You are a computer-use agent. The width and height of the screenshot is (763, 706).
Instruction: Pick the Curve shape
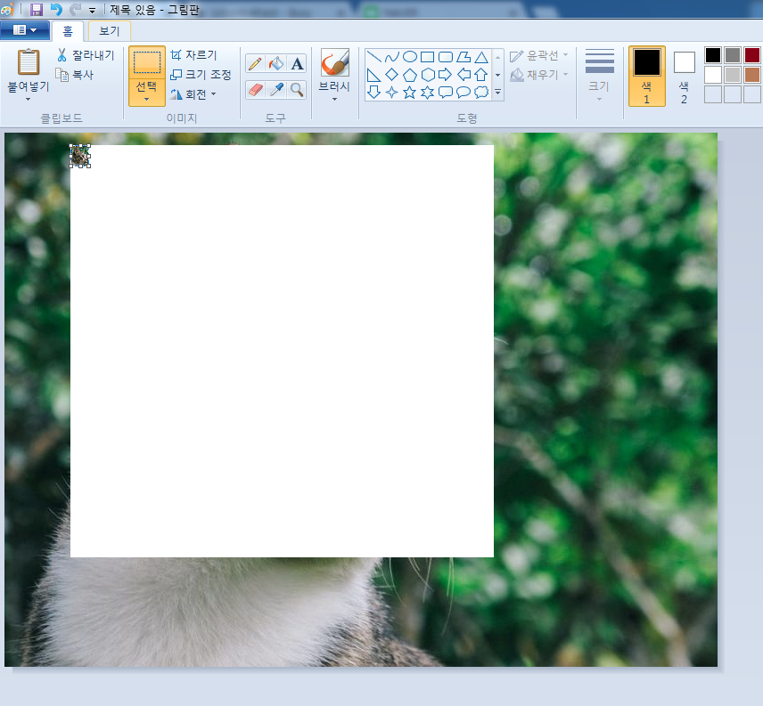click(x=391, y=57)
